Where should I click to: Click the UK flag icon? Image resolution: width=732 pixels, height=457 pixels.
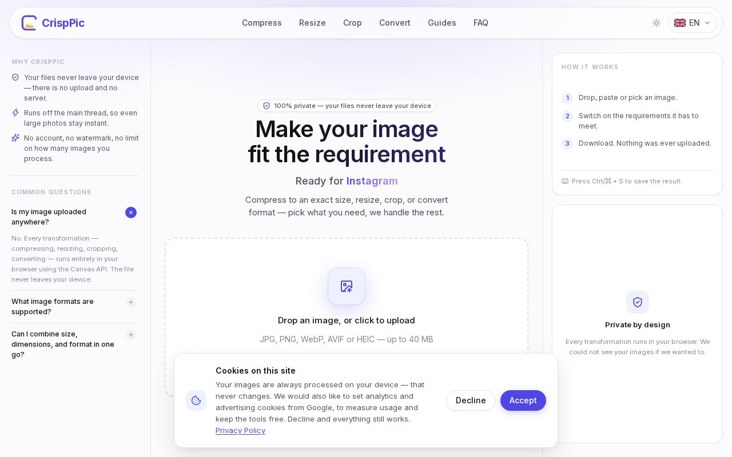[x=680, y=23]
